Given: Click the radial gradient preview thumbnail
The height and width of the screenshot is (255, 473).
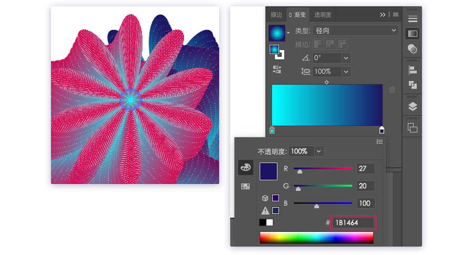Looking at the screenshot, I should pos(277,33).
